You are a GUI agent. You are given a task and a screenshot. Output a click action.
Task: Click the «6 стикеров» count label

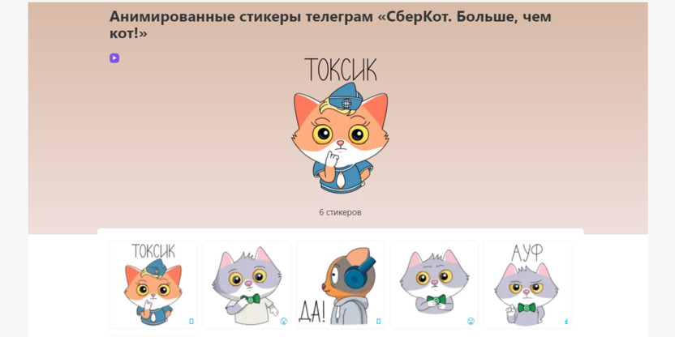click(340, 212)
